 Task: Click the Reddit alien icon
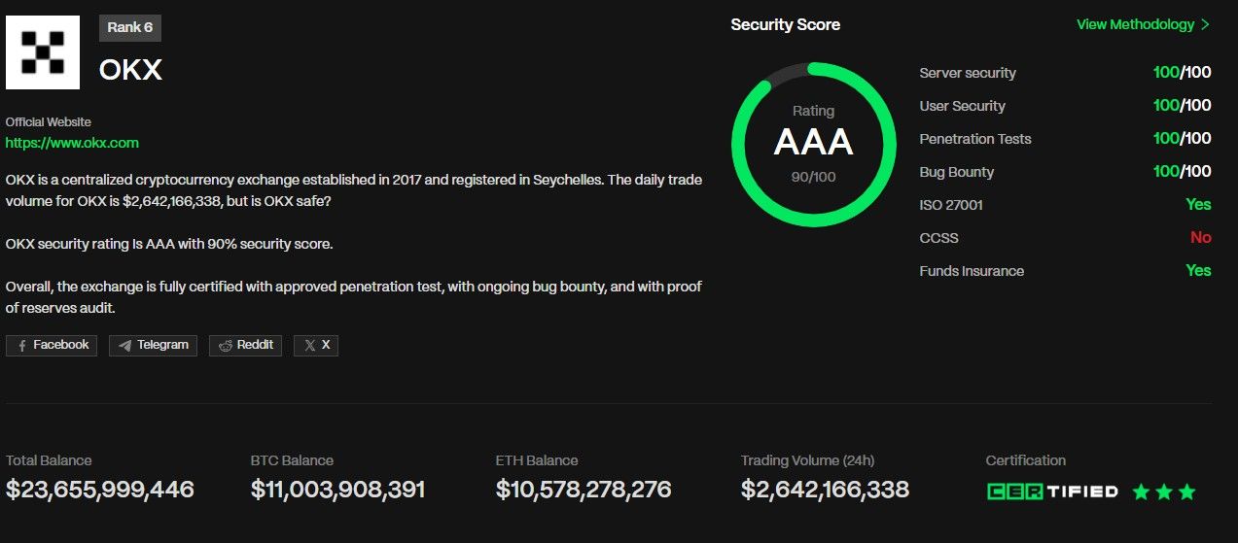(x=226, y=346)
